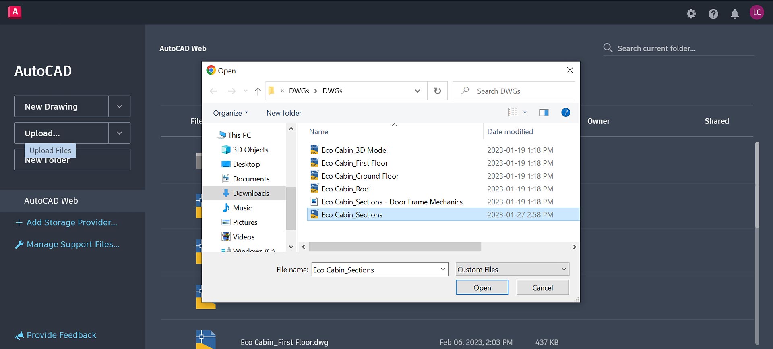Open the LC user profile avatar

(756, 12)
